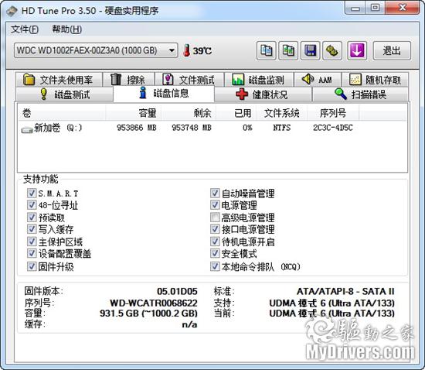Open the drive selection dropdown WDC WD1002FAEX

96,50
